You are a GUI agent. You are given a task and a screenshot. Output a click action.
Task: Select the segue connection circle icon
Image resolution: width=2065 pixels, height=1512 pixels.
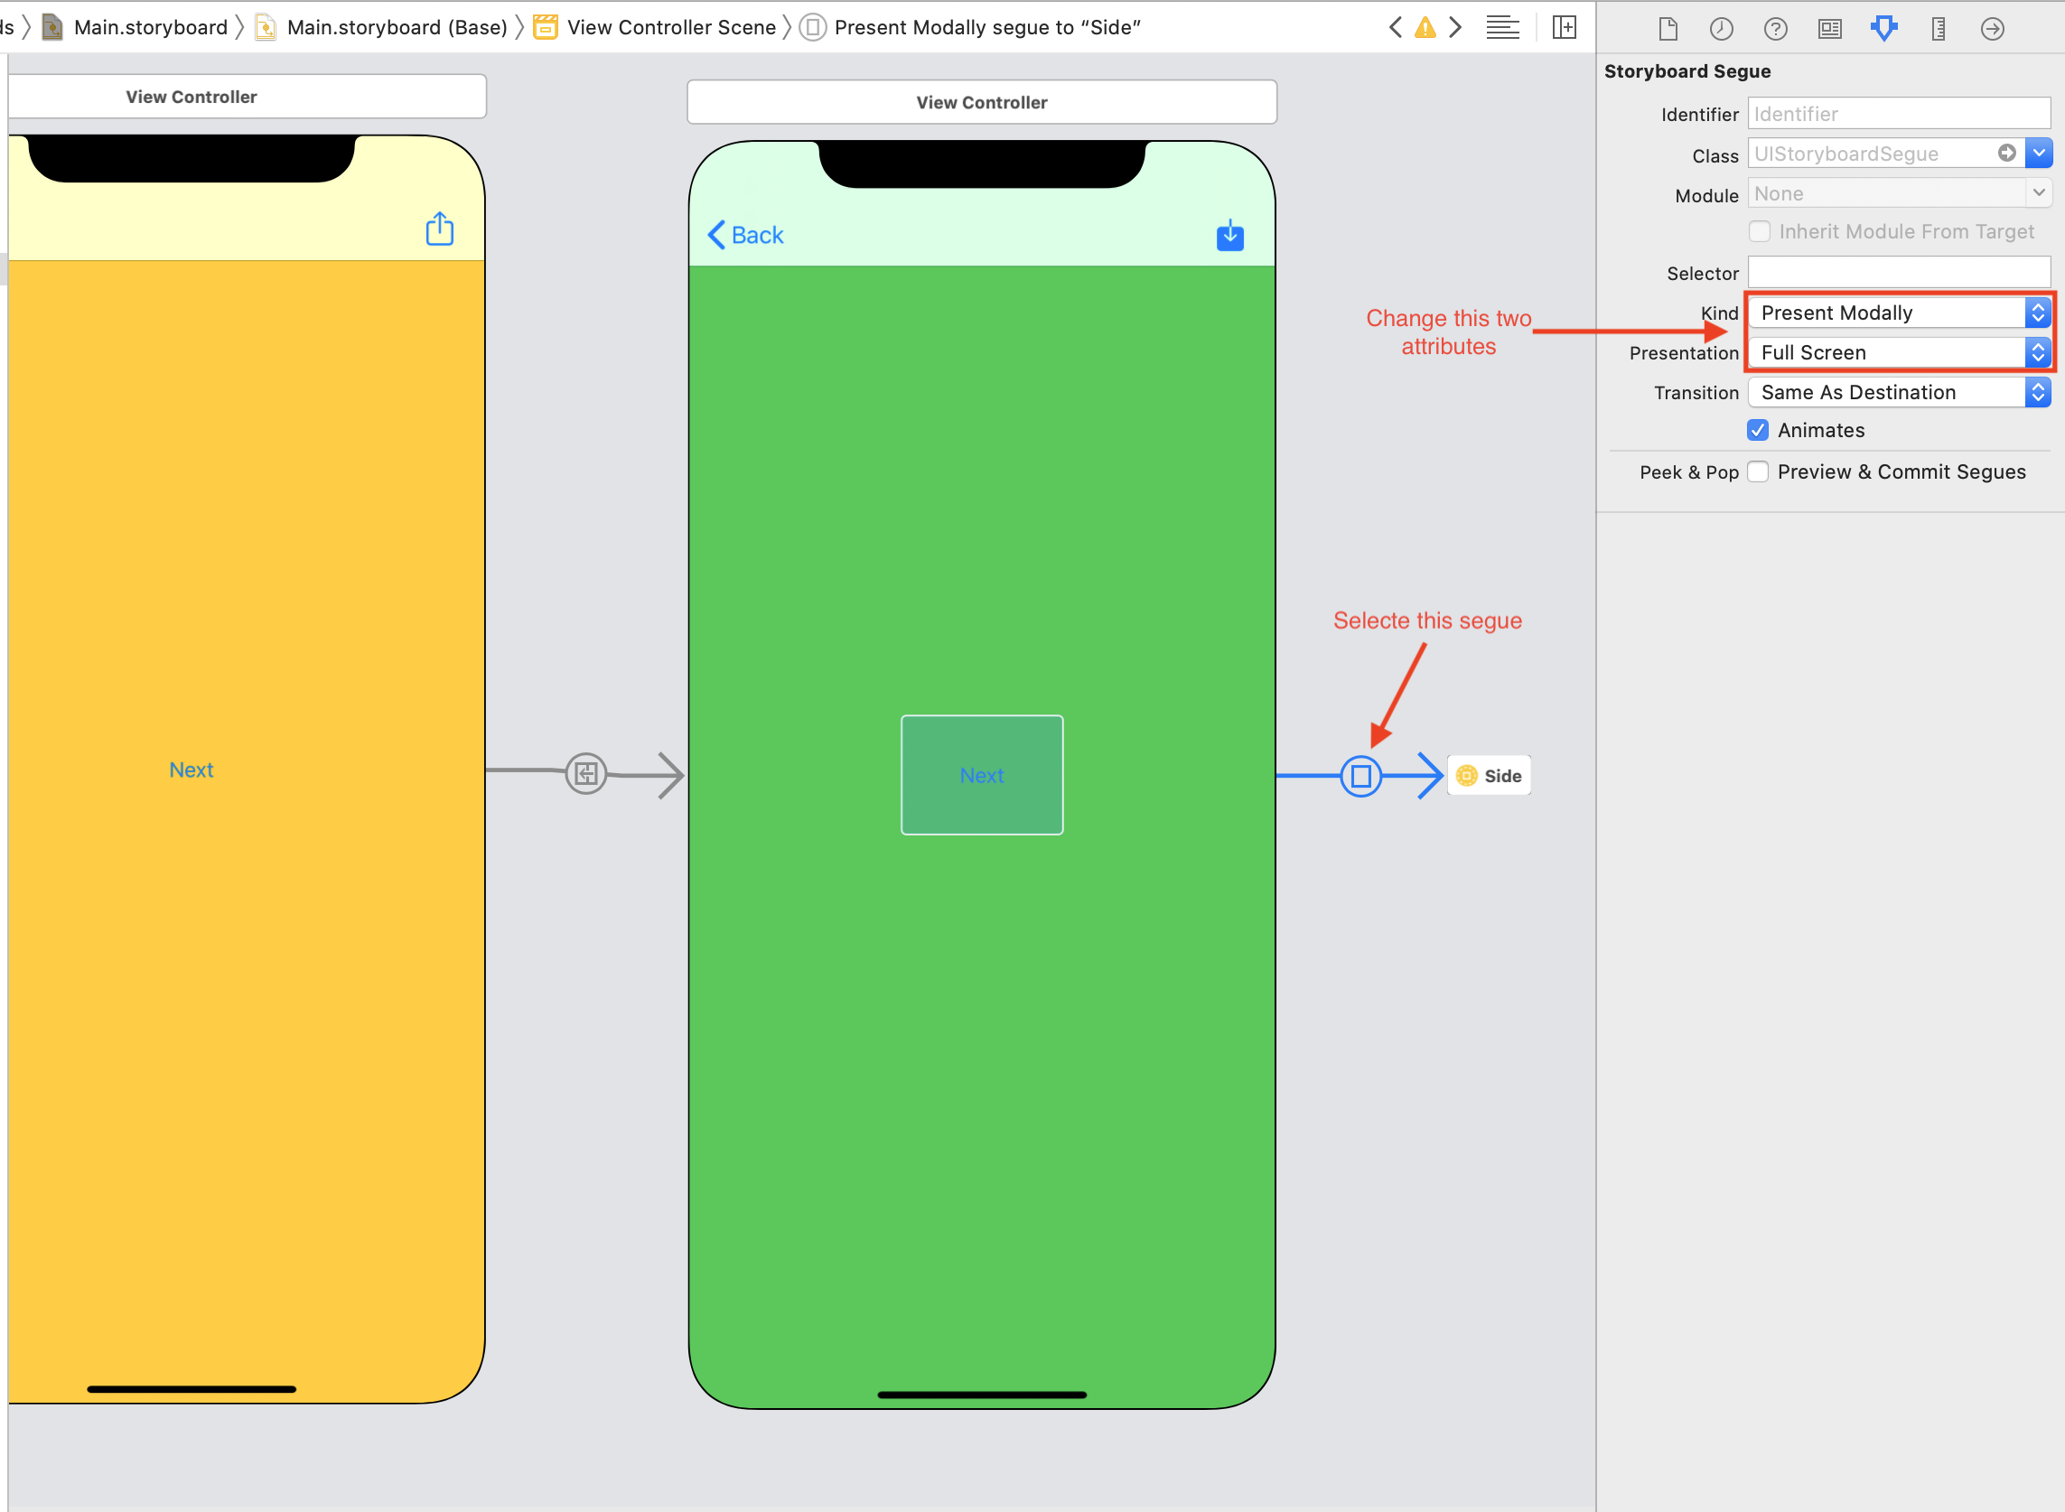point(1361,776)
